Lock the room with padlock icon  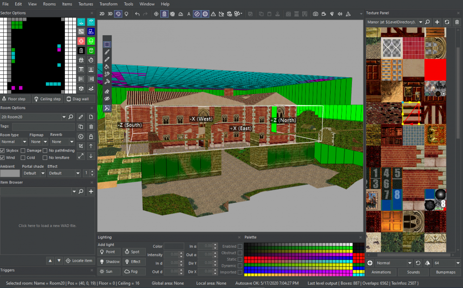(x=91, y=136)
